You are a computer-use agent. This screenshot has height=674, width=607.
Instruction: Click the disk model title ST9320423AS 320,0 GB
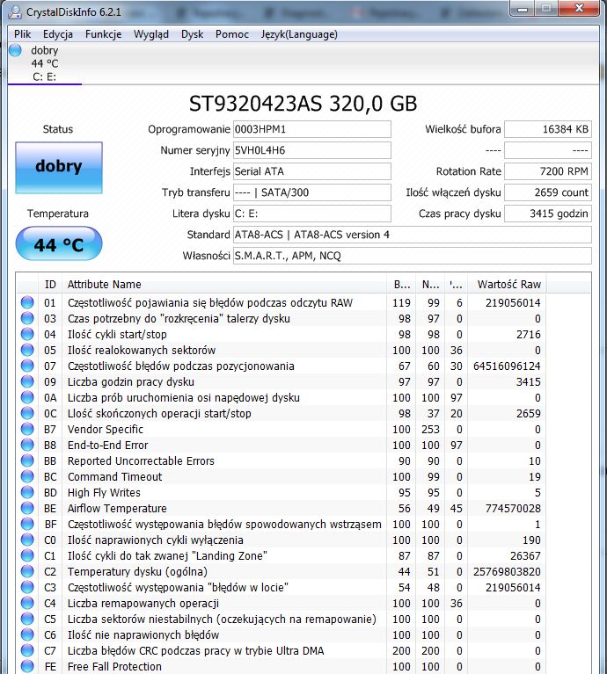coord(303,104)
